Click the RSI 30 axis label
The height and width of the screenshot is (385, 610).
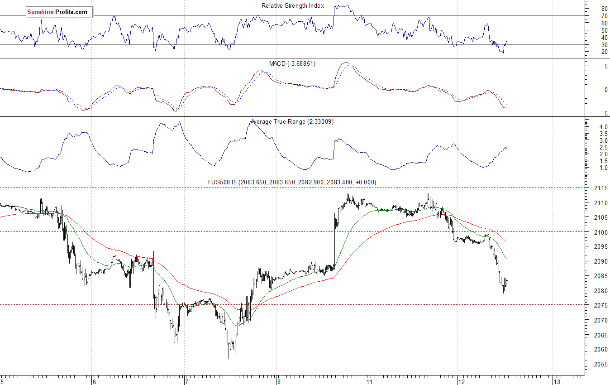604,44
